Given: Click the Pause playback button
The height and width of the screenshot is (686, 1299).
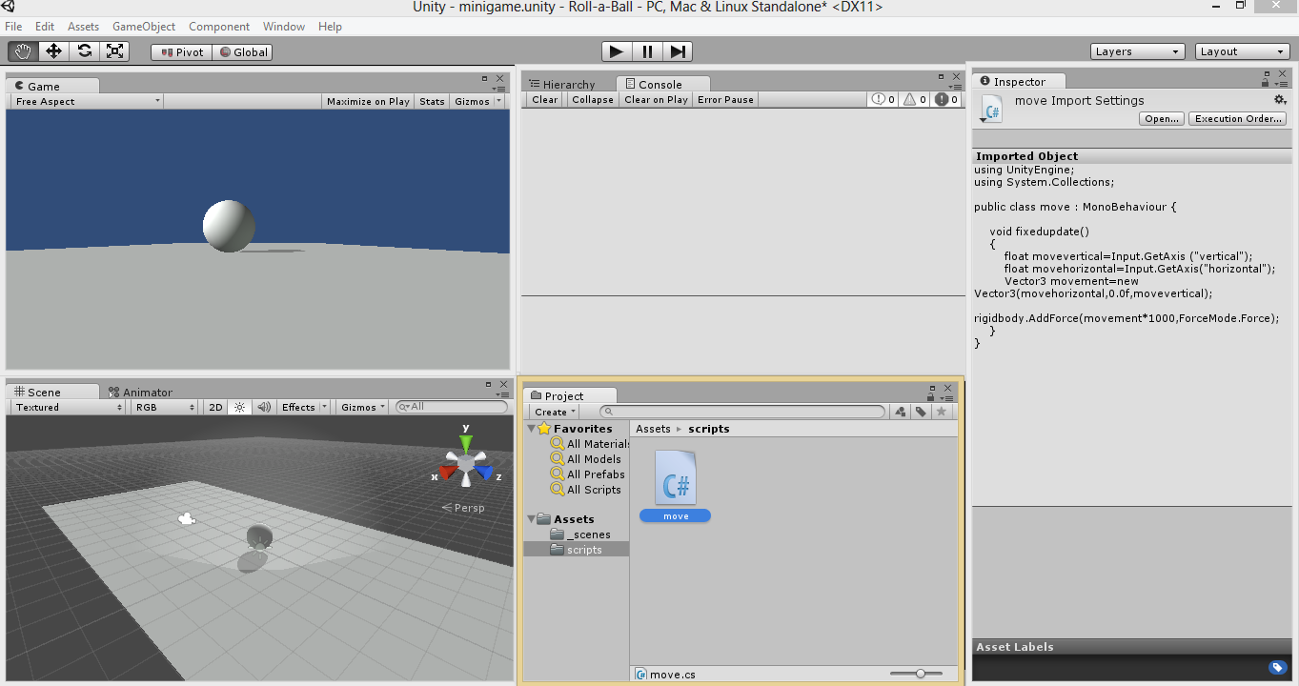Looking at the screenshot, I should (x=647, y=51).
